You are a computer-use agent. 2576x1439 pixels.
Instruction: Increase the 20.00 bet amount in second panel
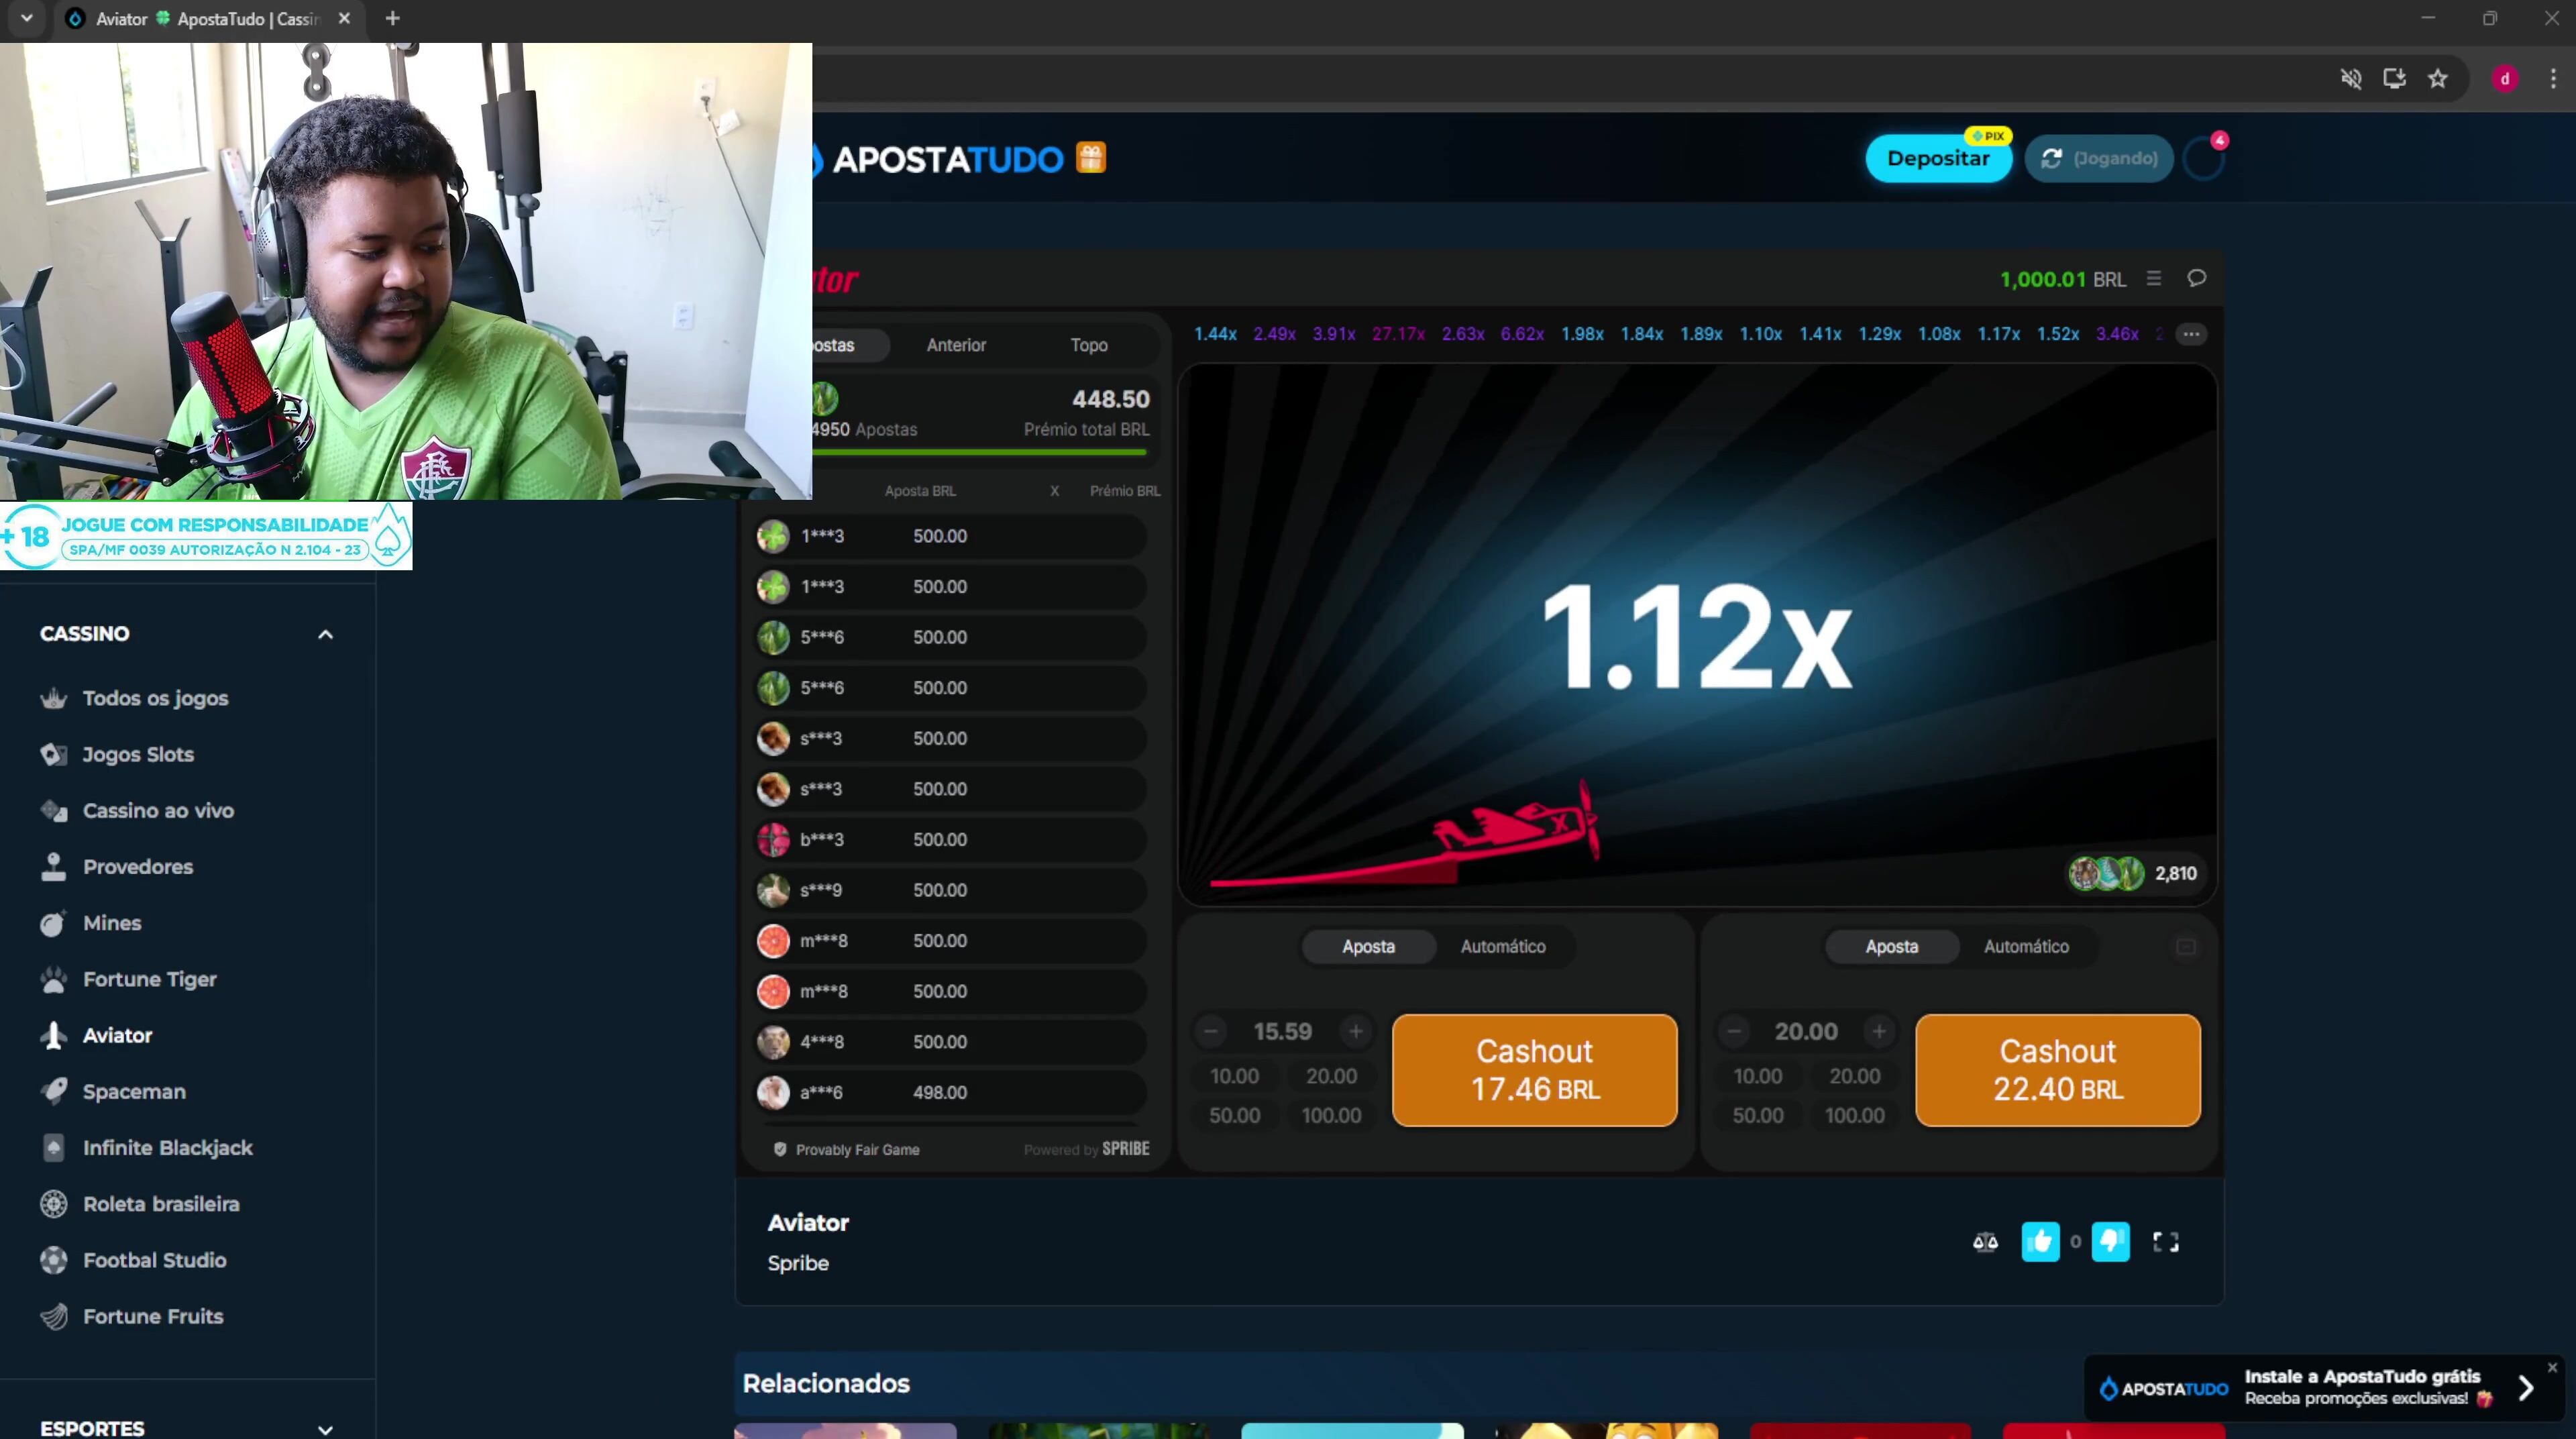[x=1879, y=1031]
